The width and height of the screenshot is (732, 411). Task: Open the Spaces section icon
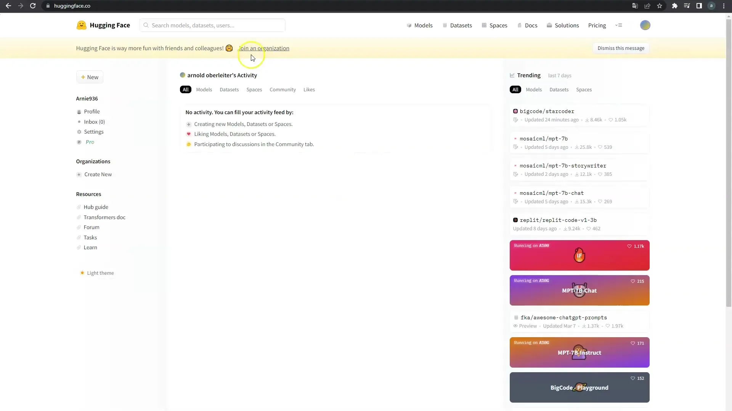tap(484, 25)
